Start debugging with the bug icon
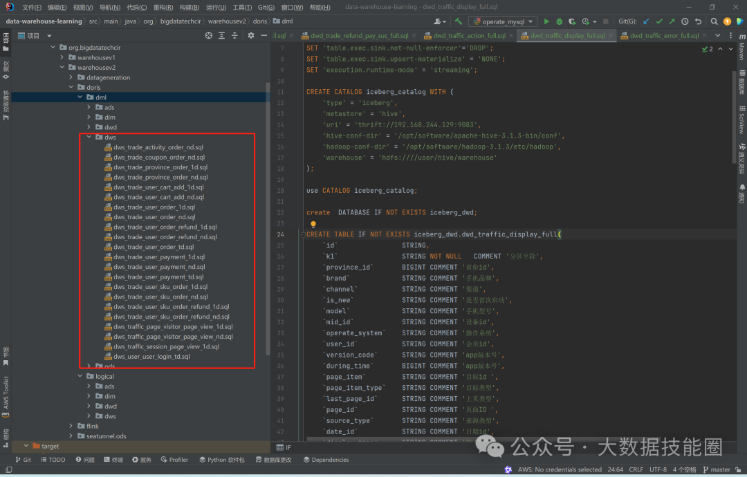The height and width of the screenshot is (477, 747). [560, 21]
